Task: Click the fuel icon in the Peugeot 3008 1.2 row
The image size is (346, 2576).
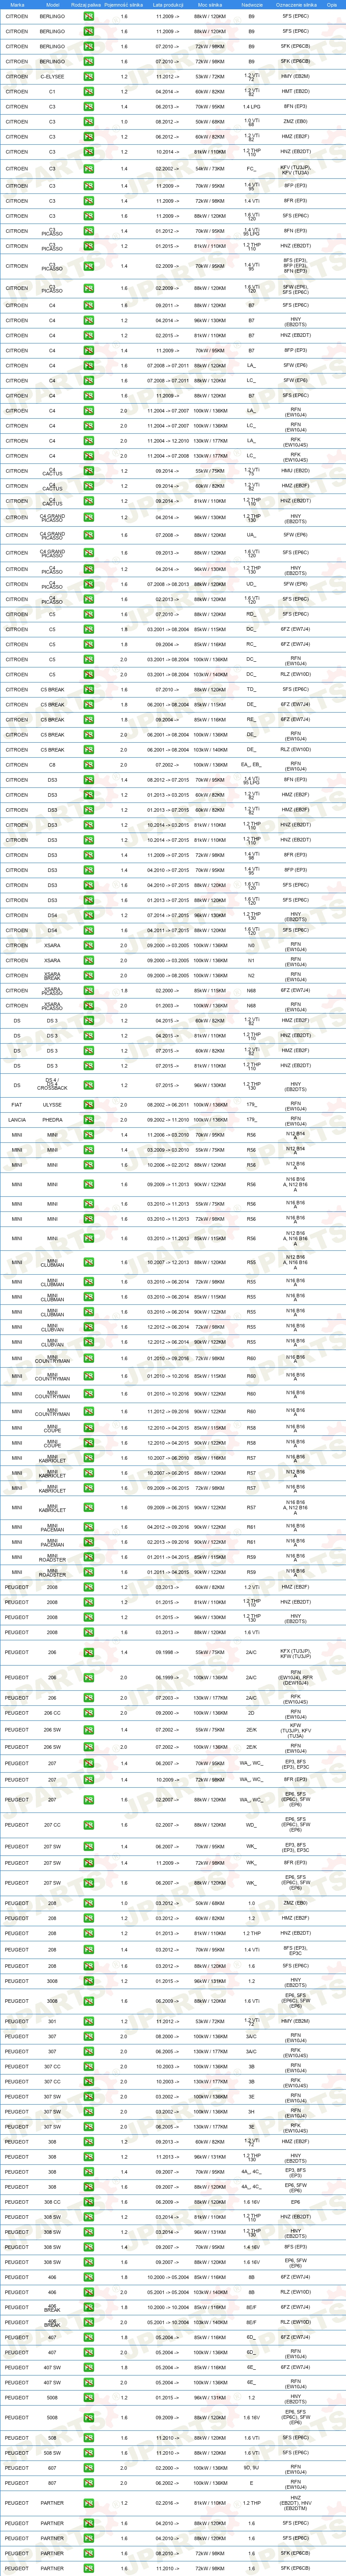Action: [88, 1981]
